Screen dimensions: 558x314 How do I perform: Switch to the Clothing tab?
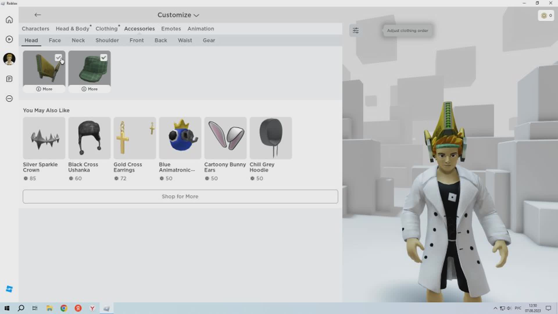click(107, 28)
